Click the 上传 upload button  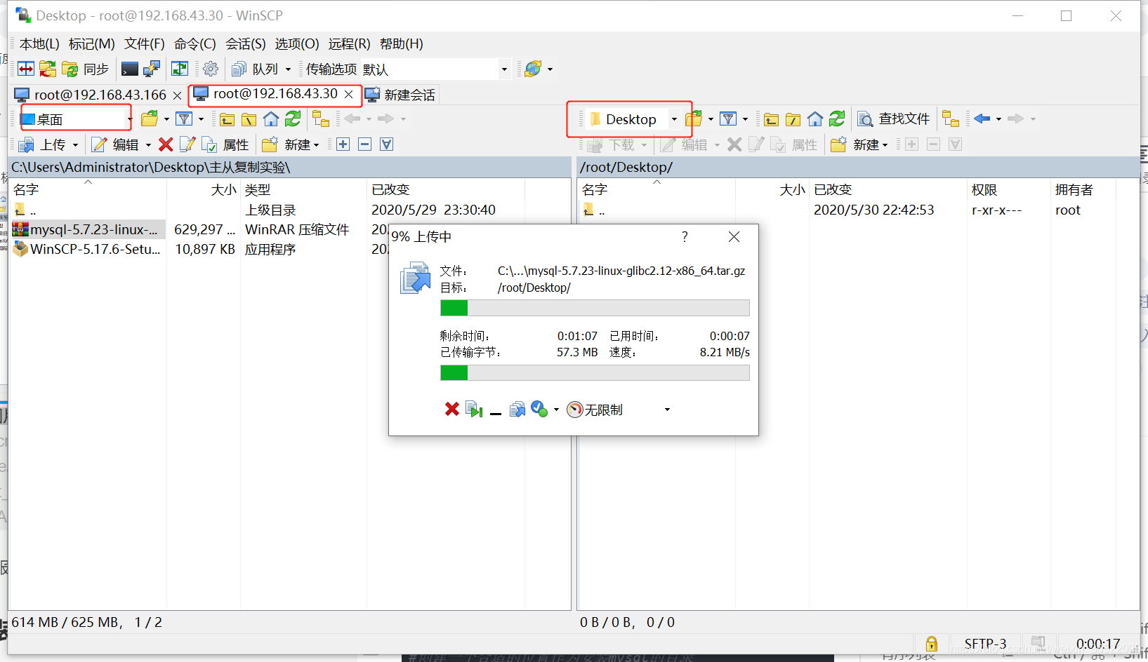tap(41, 144)
